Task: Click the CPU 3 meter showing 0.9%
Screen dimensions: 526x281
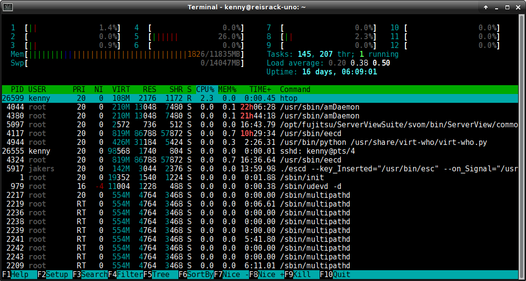Action: click(66, 45)
